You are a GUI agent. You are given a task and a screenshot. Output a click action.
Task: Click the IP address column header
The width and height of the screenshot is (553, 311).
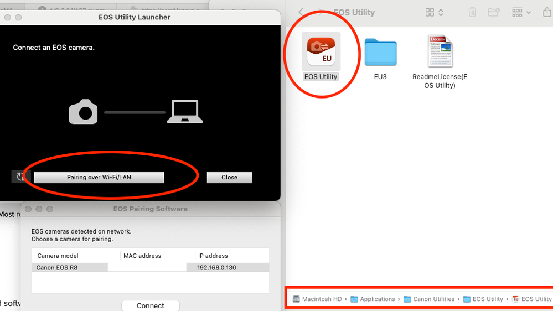213,256
